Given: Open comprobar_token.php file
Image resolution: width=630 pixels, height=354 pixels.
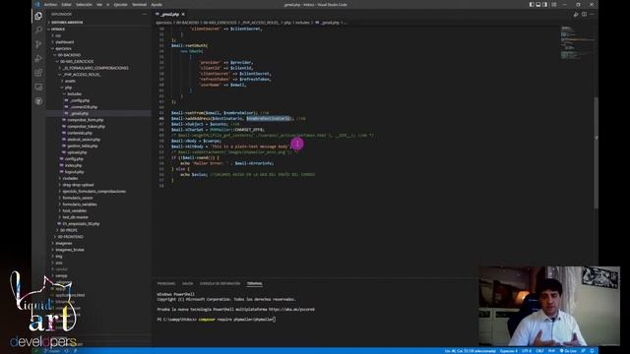Looking at the screenshot, I should pyautogui.click(x=98, y=127).
